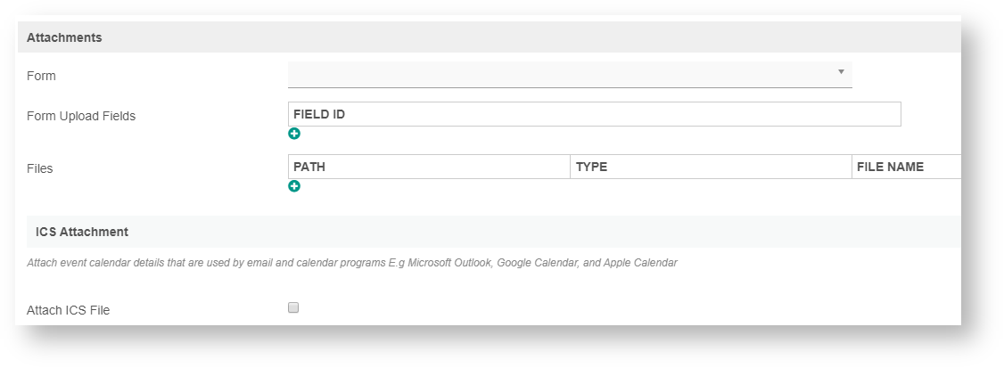The width and height of the screenshot is (1004, 368).
Task: Add a new Form Upload Fields row
Action: click(x=294, y=134)
